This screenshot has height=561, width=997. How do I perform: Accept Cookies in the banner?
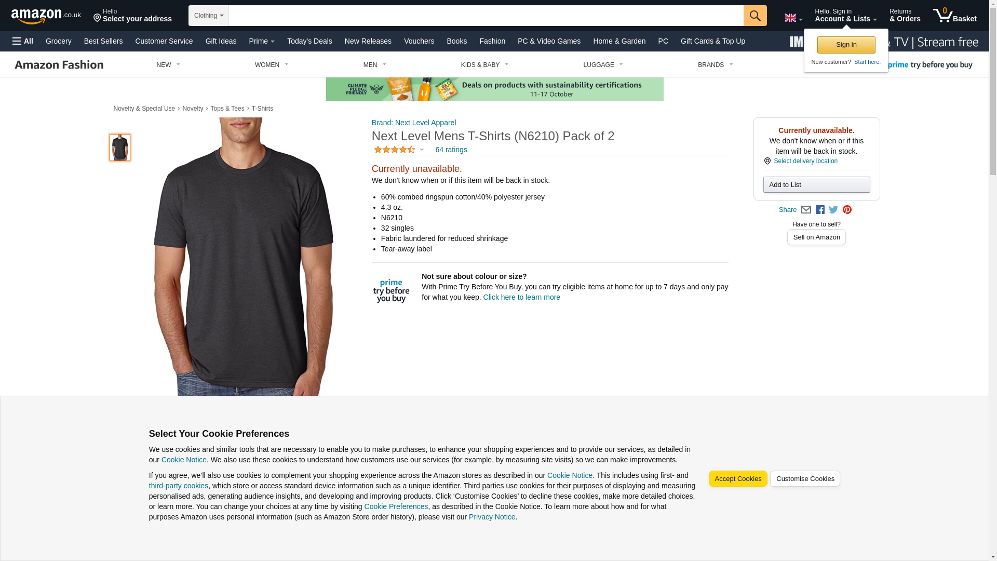[x=738, y=479]
